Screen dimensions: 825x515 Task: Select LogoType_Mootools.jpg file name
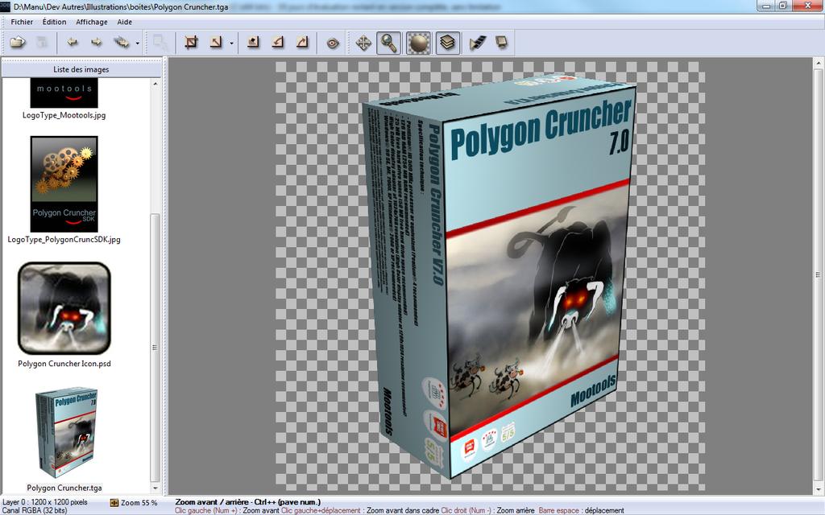coord(64,115)
